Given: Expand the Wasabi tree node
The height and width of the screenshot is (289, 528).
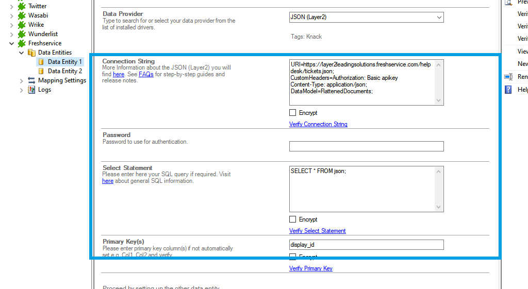Looking at the screenshot, I should pyautogui.click(x=11, y=15).
